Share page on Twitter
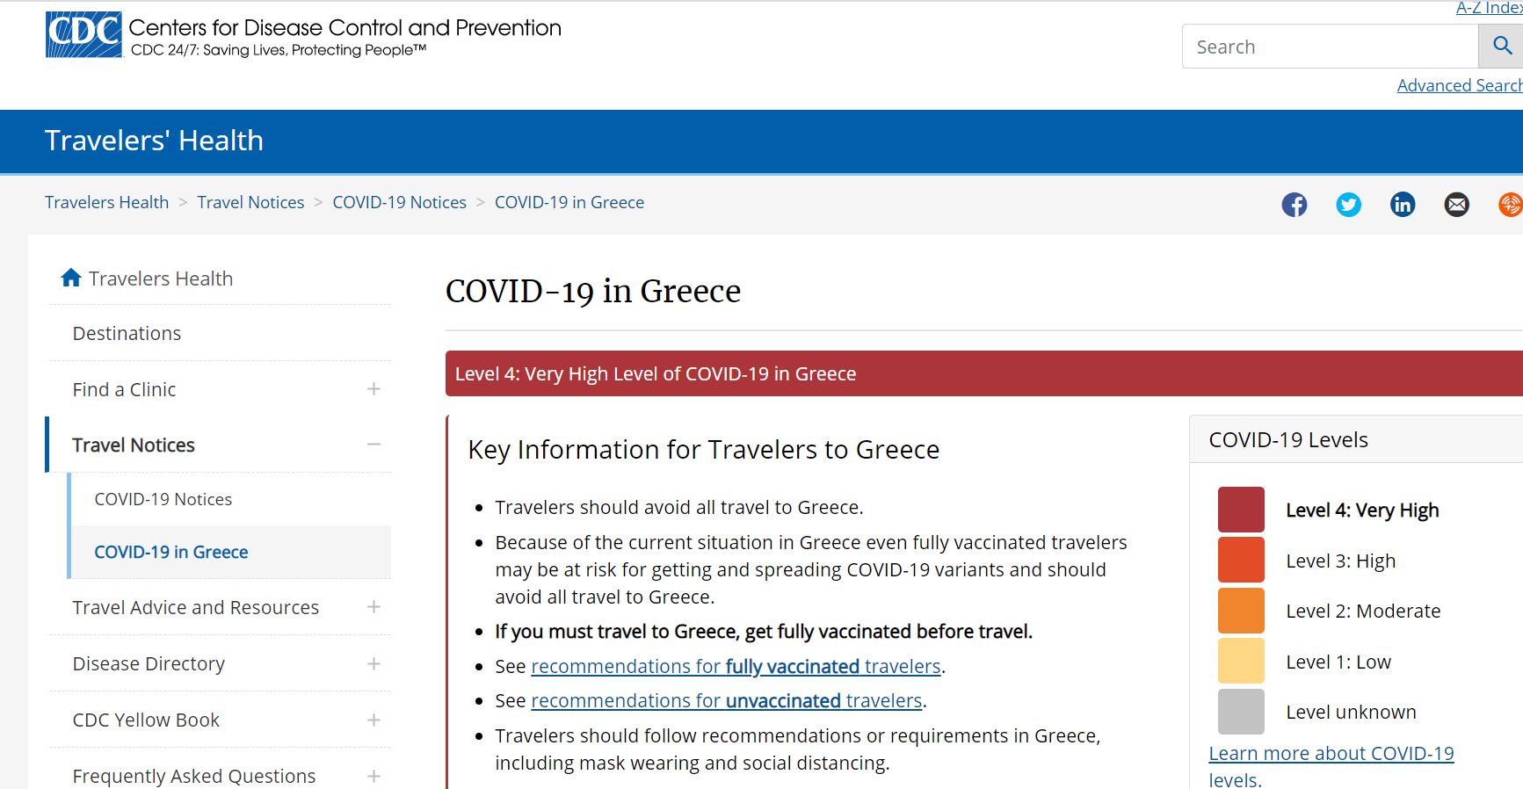The width and height of the screenshot is (1523, 789). pos(1348,205)
